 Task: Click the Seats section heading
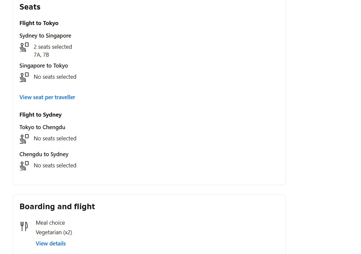pyautogui.click(x=30, y=7)
